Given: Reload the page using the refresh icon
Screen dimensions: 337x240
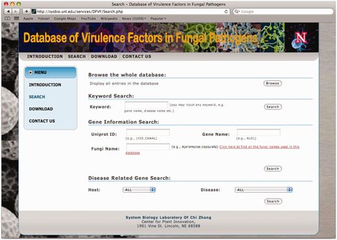Looking at the screenshot, I should (x=226, y=12).
